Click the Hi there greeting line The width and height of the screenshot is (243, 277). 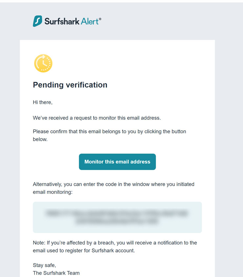coord(43,102)
